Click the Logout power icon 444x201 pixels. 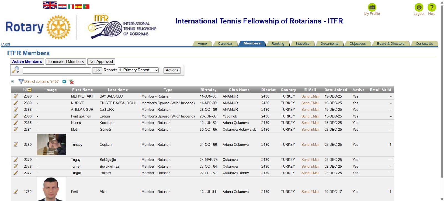coord(419,7)
